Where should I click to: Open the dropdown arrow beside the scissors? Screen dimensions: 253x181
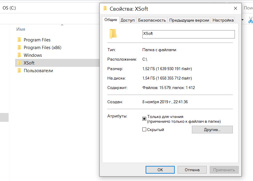point(243,20)
